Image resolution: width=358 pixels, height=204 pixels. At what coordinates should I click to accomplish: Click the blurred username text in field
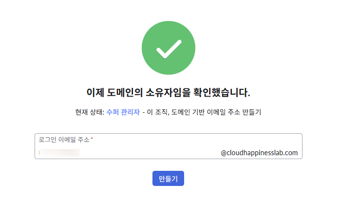60,153
